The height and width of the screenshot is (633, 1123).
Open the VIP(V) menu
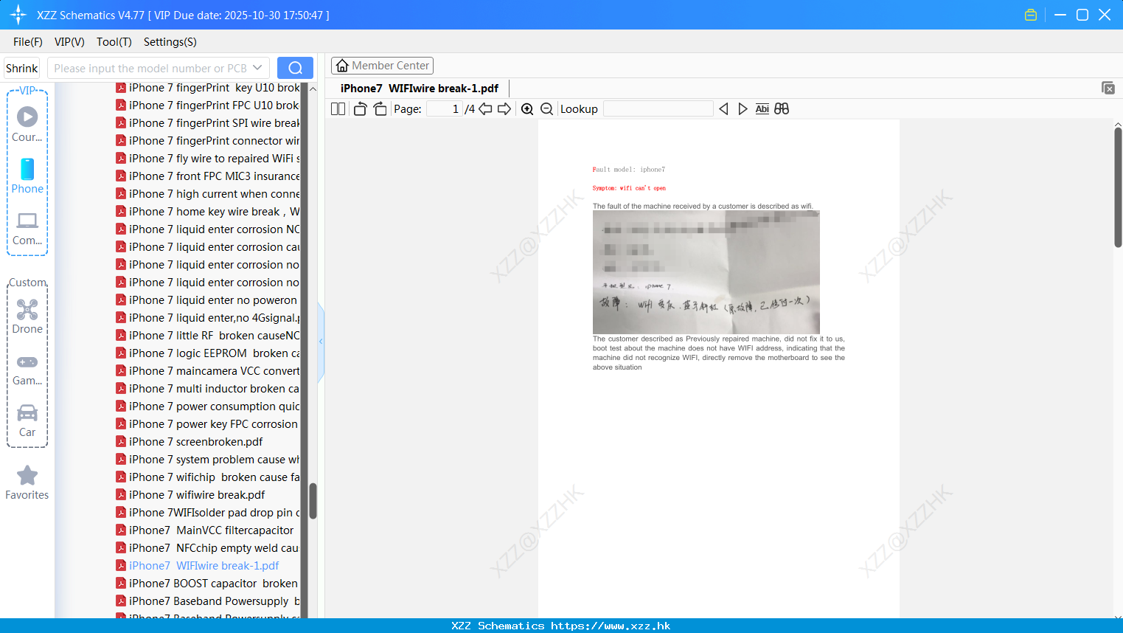click(x=69, y=42)
